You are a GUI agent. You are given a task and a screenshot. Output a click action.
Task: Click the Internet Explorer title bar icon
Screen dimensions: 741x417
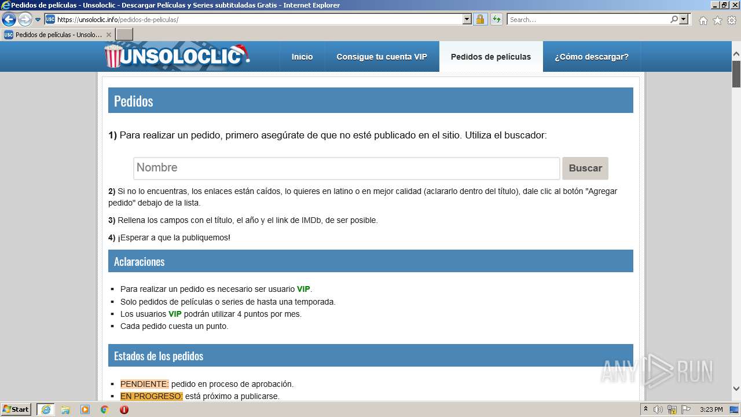tap(6, 5)
